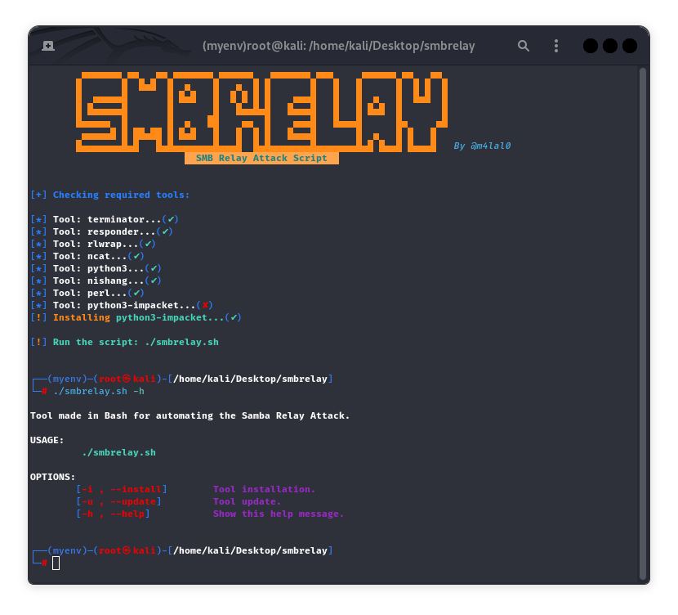Click the '[-h , --help]' option
This screenshot has width=678, height=615.
[x=114, y=514]
